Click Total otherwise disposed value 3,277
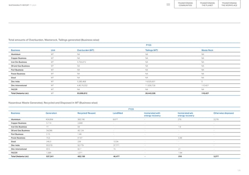The height and width of the screenshot is (175, 249). 216,156
